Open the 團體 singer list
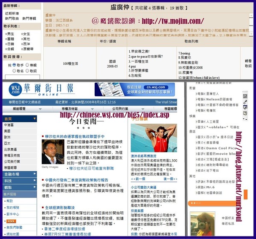Image resolution: width=256 pixels, height=239 pixels. (x=10, y=39)
